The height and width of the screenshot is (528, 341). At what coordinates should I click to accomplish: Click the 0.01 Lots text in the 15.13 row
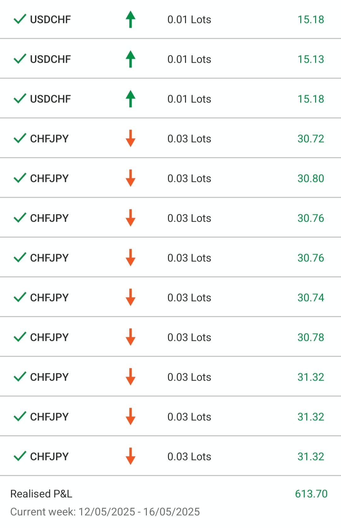(189, 59)
